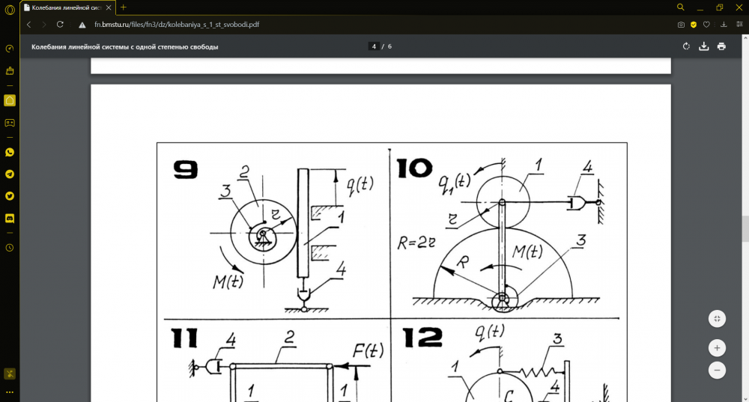Screen dimensions: 749x402
Task: Click the Opera menu logo
Action: coord(10,9)
